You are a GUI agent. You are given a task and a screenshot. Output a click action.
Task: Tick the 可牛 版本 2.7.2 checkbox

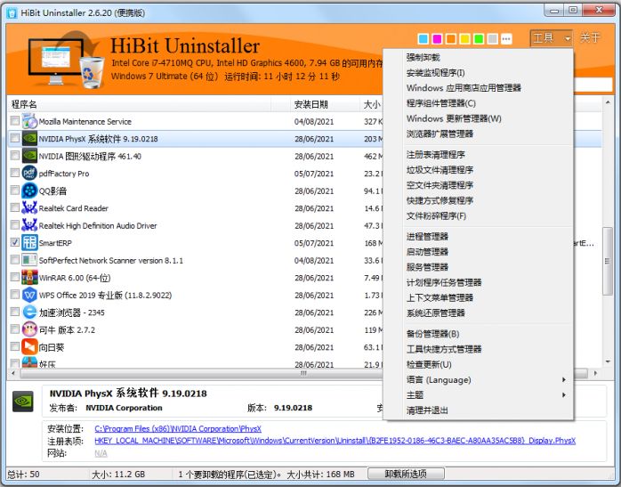click(x=14, y=329)
